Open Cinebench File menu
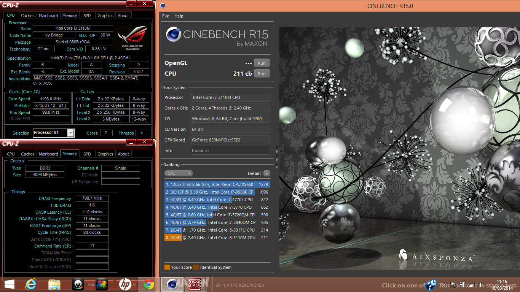The width and height of the screenshot is (520, 292). tap(166, 16)
